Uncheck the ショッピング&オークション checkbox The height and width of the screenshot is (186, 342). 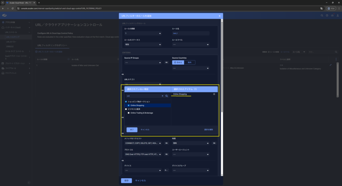(126, 102)
